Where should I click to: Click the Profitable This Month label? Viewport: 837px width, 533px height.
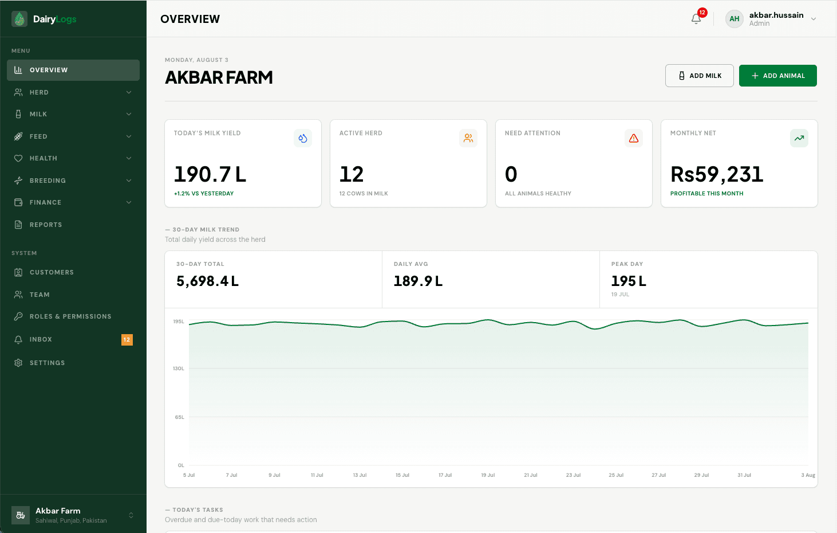pyautogui.click(x=706, y=194)
